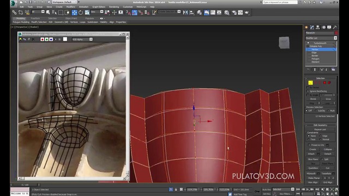Choose Rectangular Selection Region icon
Image resolution: width=349 pixels, height=196 pixels.
point(61,13)
